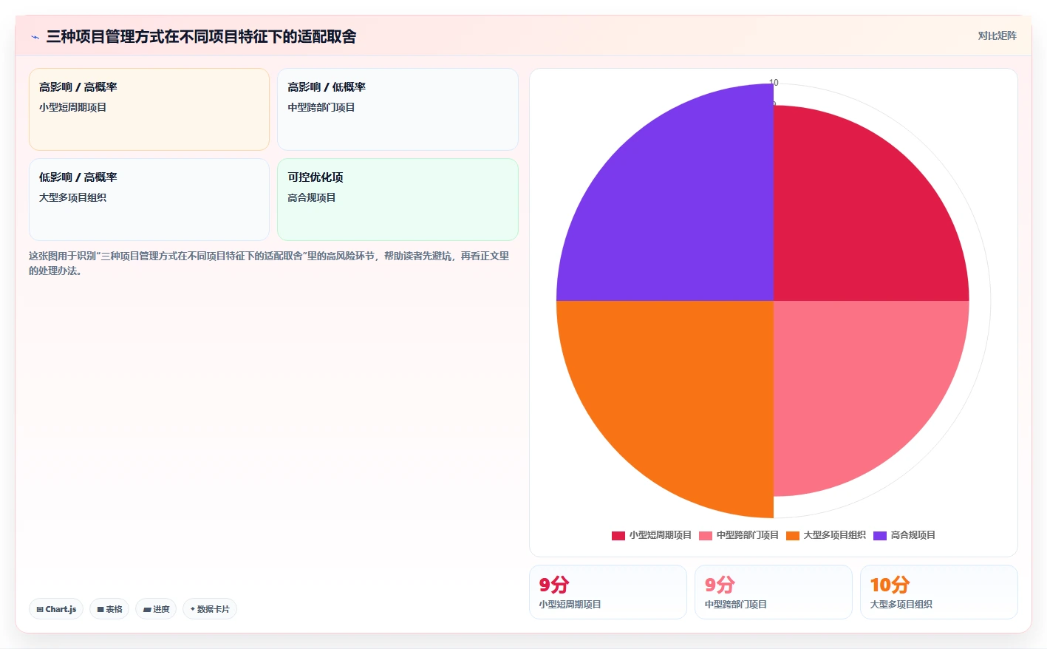Select the 高影响 / 低概率 matrix card
Screen dimensions: 1047x649
point(398,109)
